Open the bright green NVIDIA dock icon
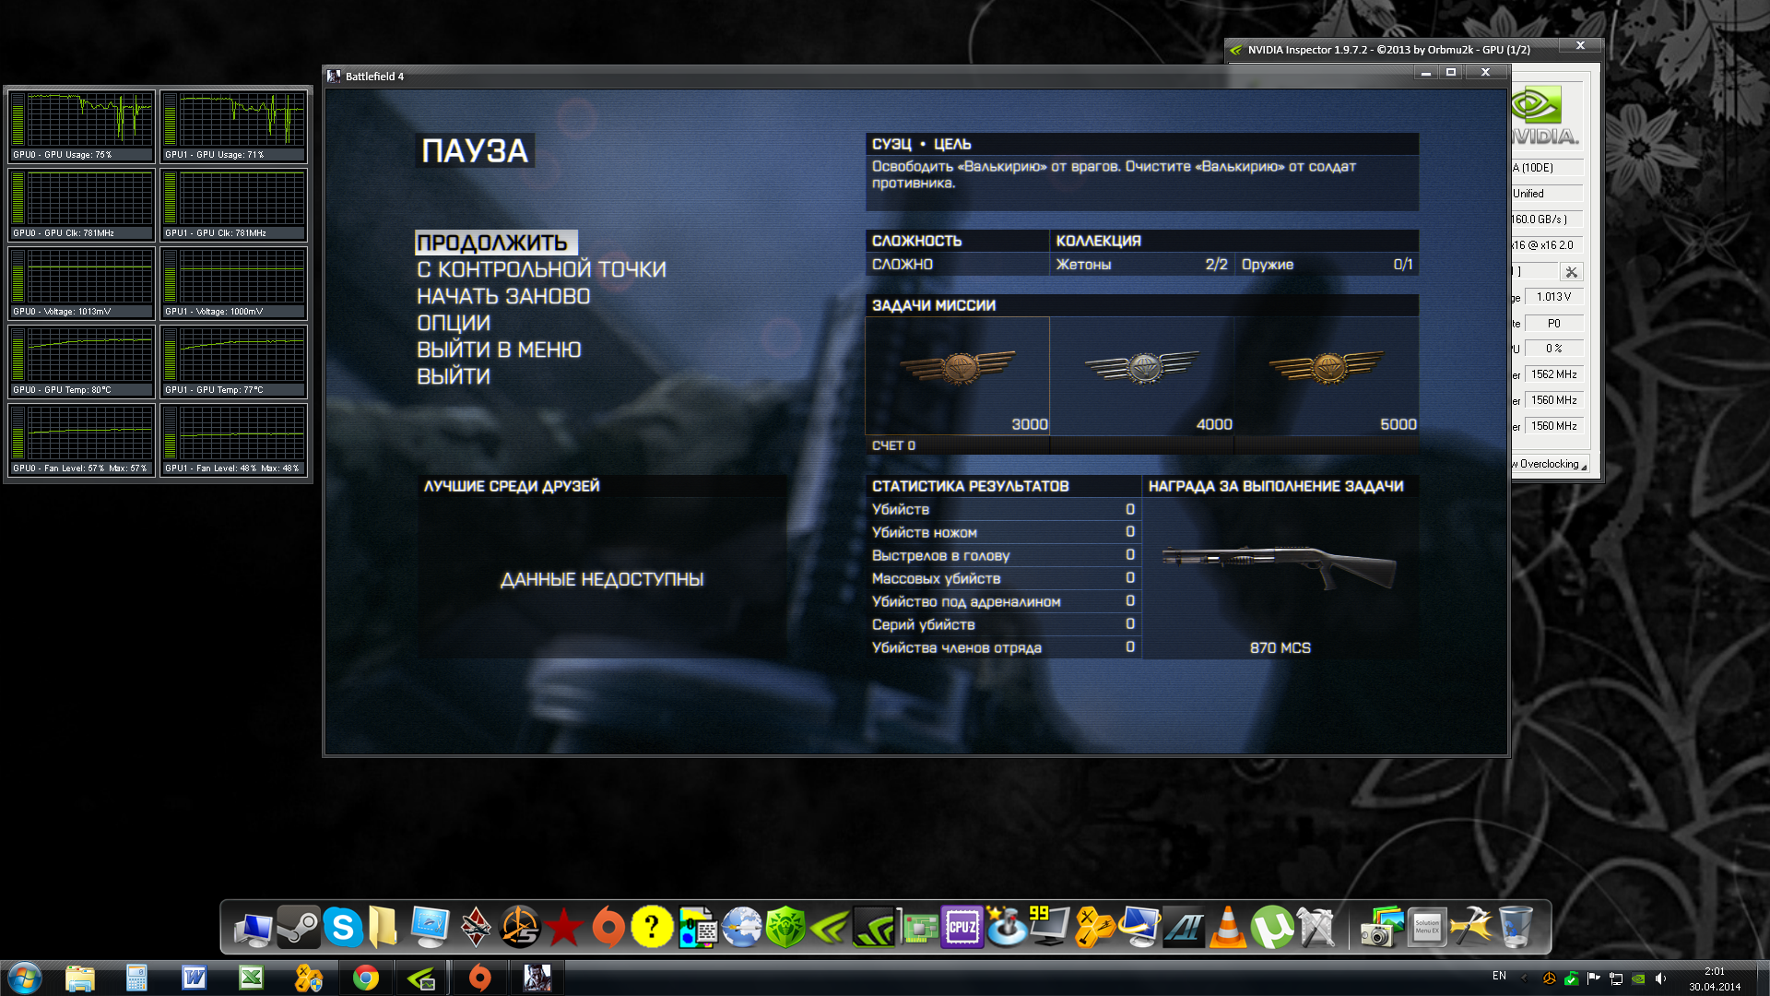Viewport: 1770px width, 996px height. point(830,927)
